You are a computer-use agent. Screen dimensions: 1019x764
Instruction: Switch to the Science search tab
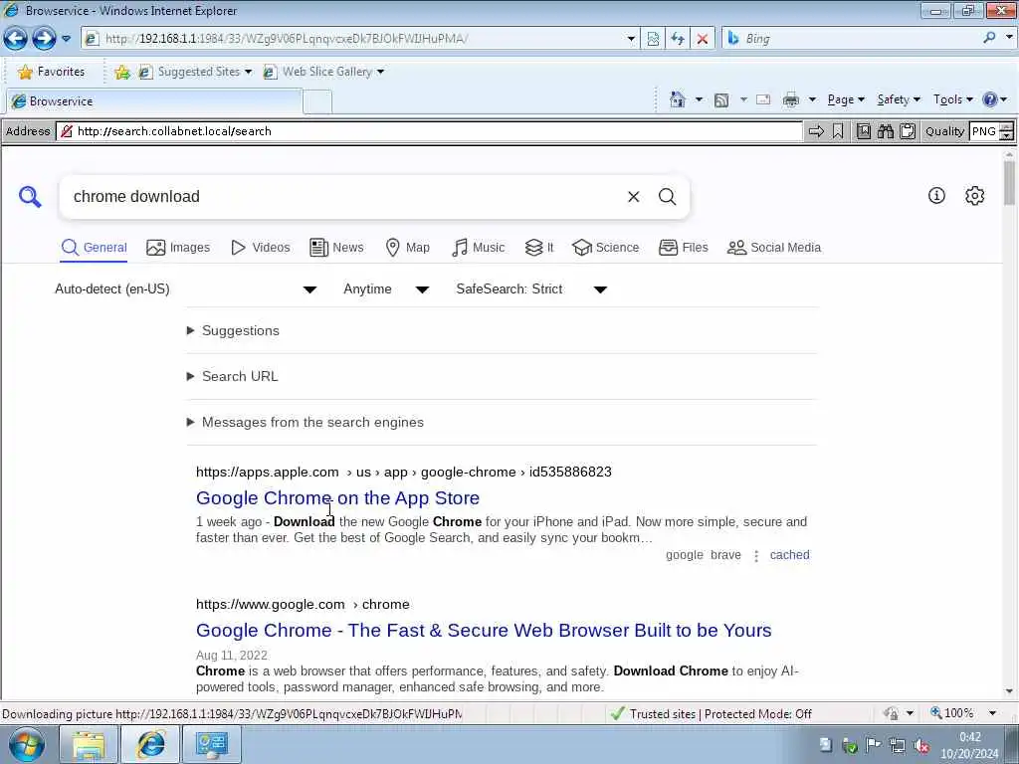point(606,248)
